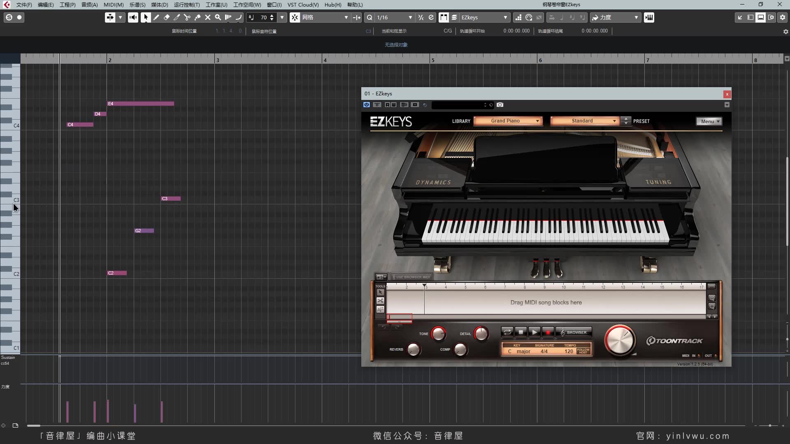Open insert velocity options dropdown arrow
The height and width of the screenshot is (444, 790).
pos(282,17)
